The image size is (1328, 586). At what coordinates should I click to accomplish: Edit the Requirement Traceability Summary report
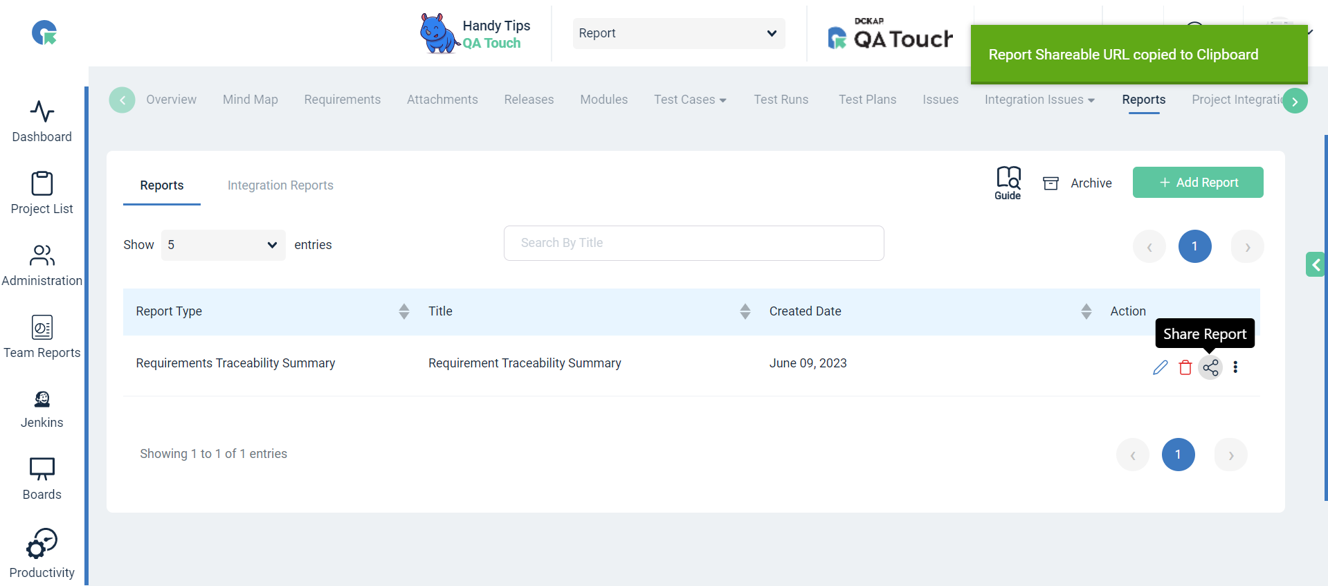click(x=1161, y=367)
